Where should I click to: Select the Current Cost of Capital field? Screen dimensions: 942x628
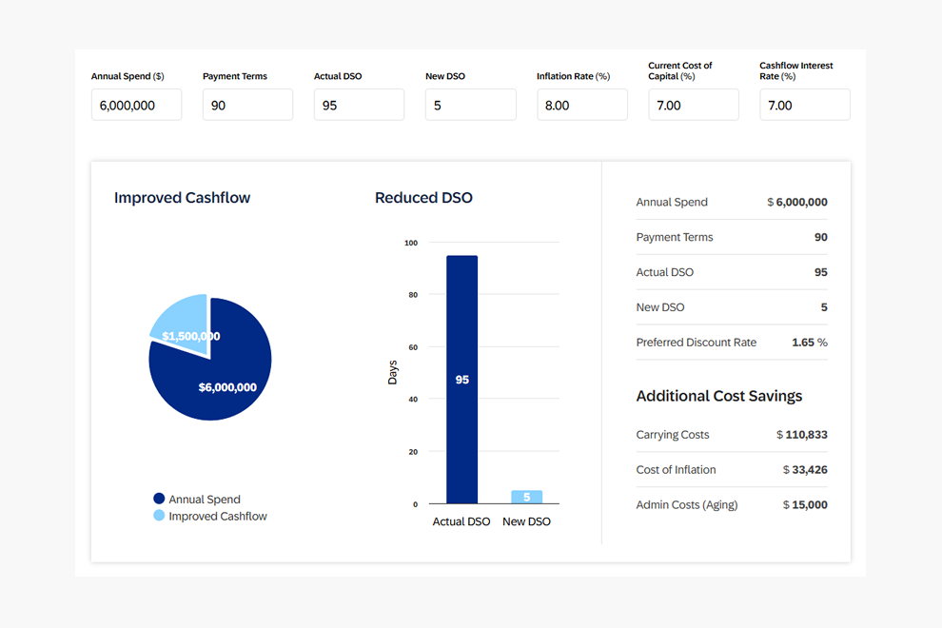[x=693, y=105]
